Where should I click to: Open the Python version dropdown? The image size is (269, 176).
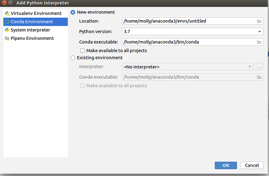point(193,31)
